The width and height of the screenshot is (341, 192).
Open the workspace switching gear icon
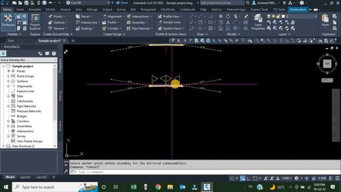(x=296, y=178)
